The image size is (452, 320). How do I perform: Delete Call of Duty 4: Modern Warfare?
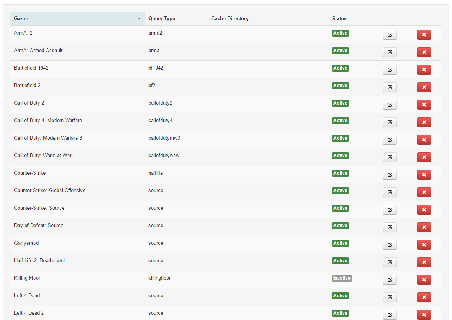(x=424, y=122)
